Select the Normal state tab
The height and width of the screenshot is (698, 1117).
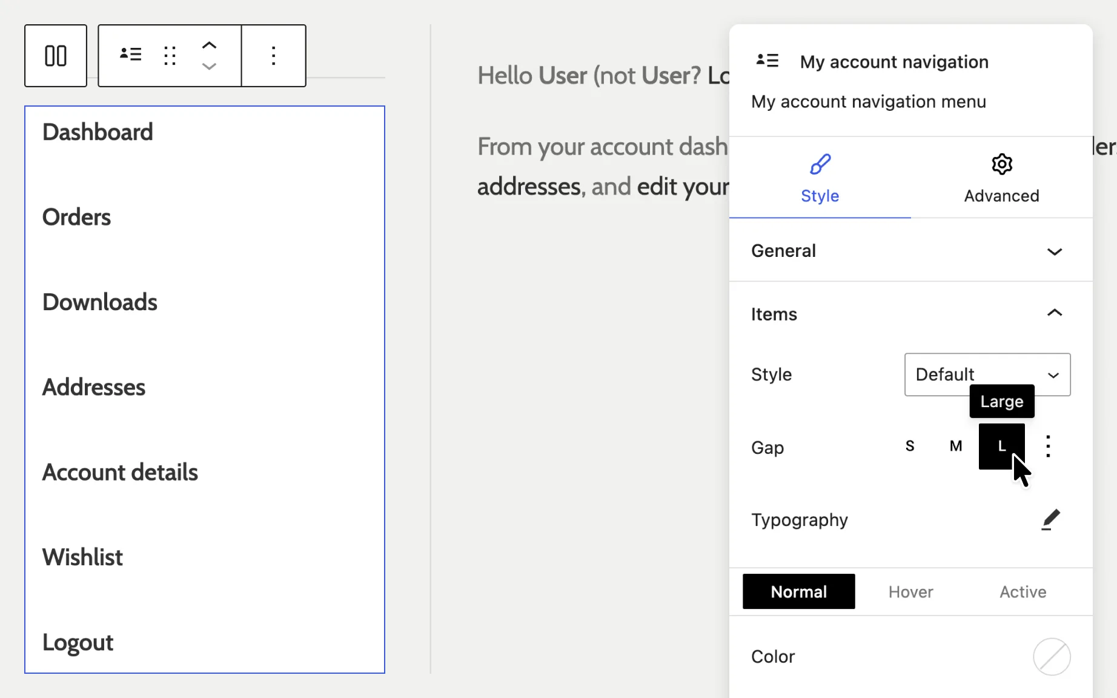[x=799, y=591]
